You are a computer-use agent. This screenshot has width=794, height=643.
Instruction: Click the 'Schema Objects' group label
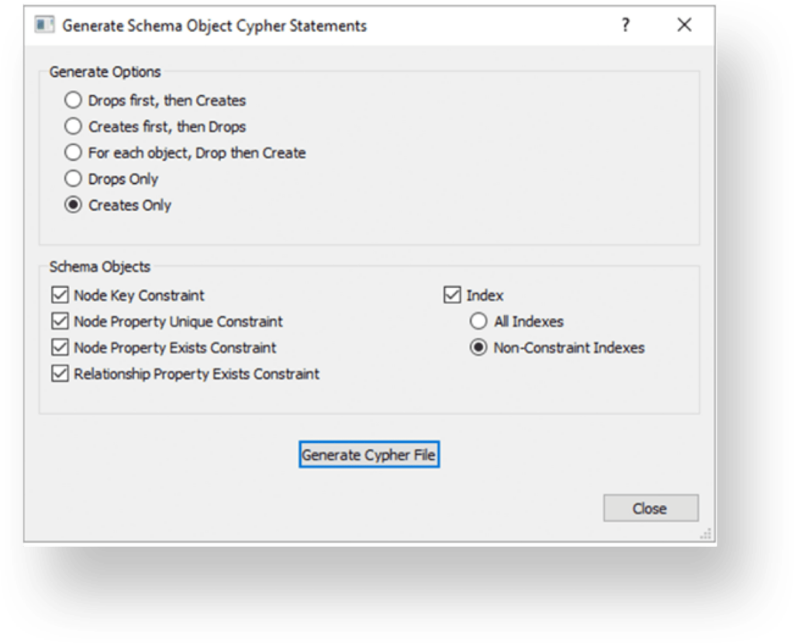coord(100,267)
